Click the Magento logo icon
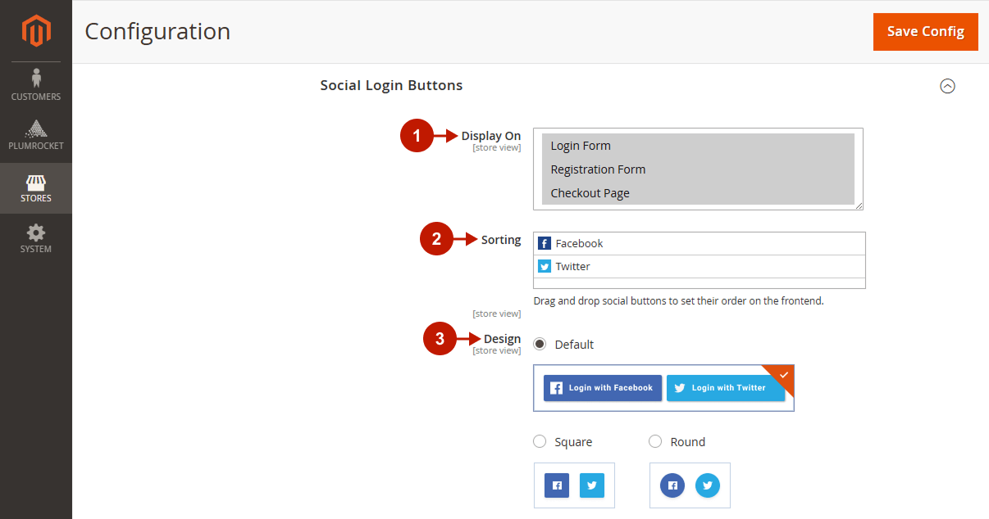The height and width of the screenshot is (519, 989). click(36, 31)
